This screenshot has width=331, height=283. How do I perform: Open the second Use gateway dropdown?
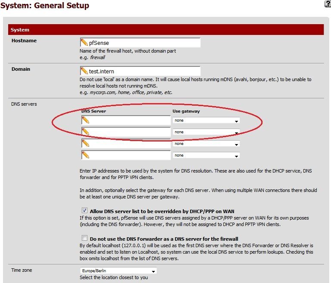[206, 132]
